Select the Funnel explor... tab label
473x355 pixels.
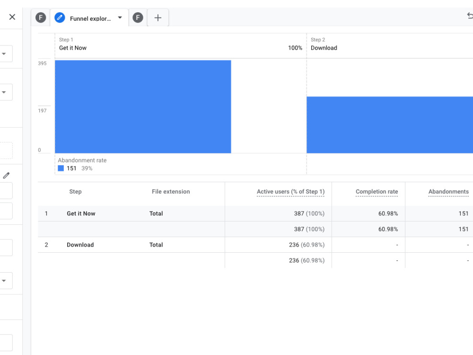click(x=90, y=18)
